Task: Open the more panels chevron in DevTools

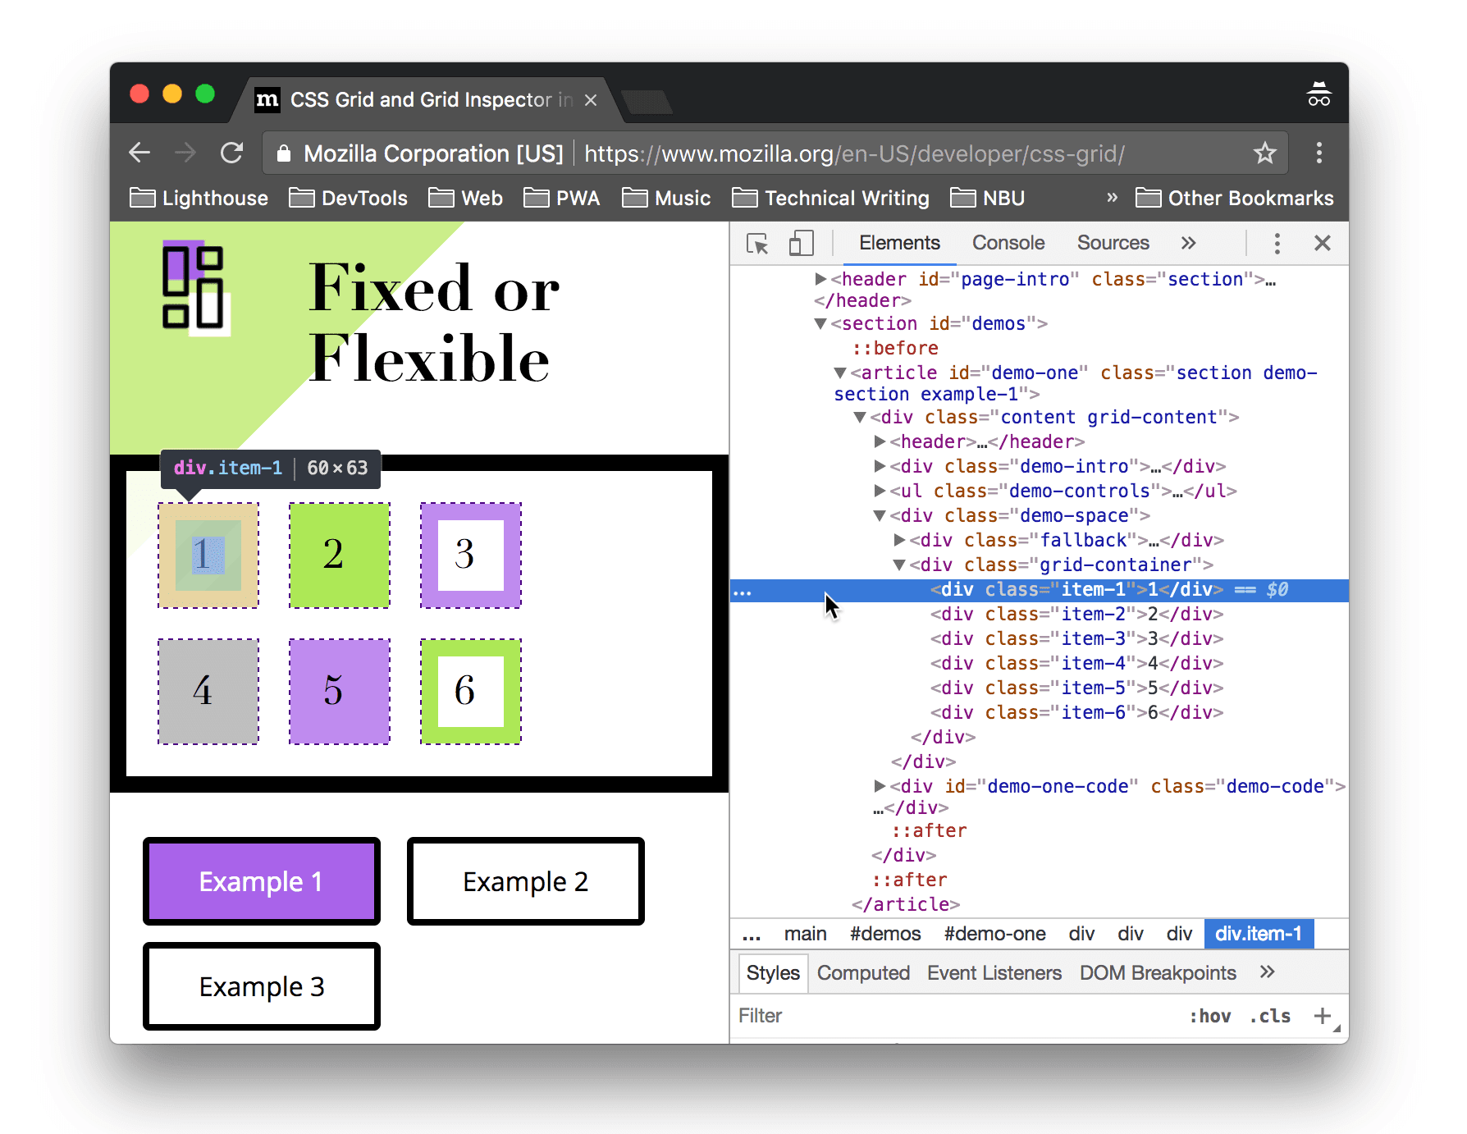Action: 1189,243
